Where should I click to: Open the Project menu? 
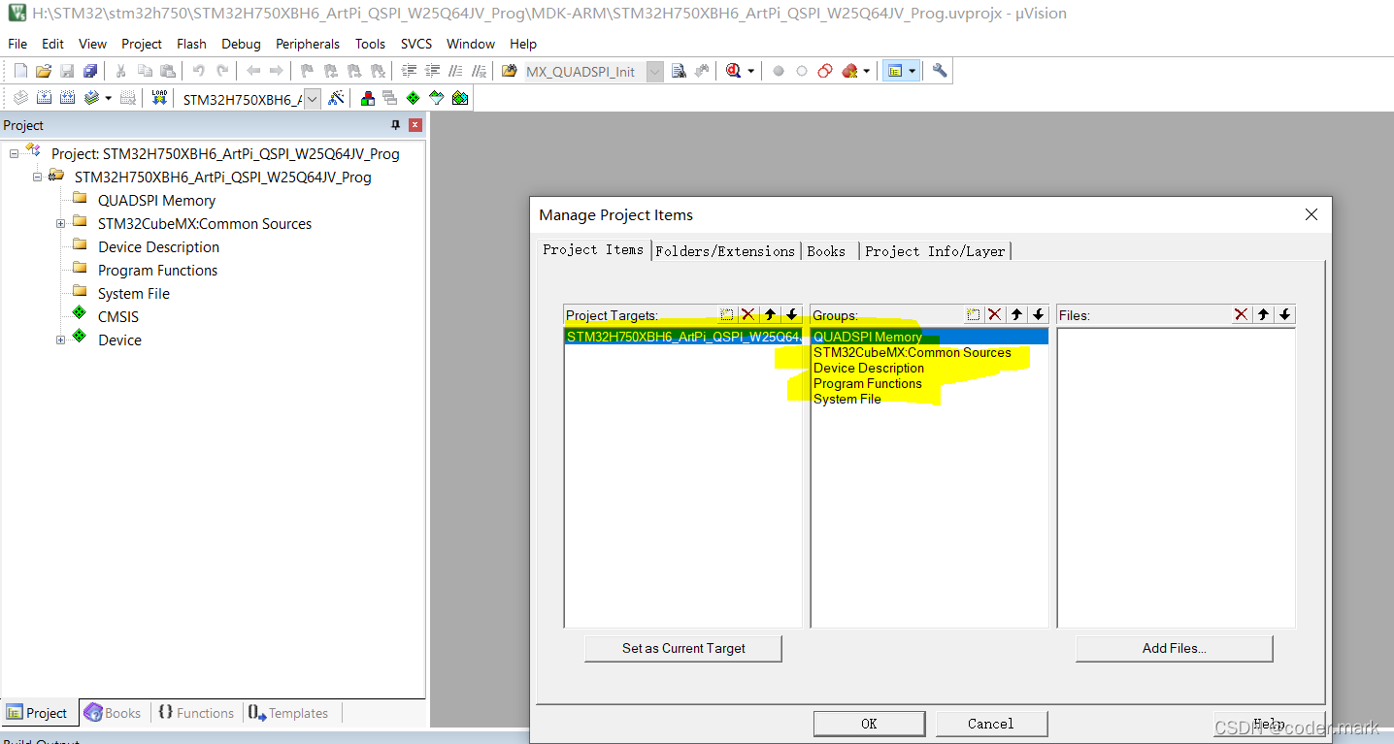pyautogui.click(x=142, y=44)
